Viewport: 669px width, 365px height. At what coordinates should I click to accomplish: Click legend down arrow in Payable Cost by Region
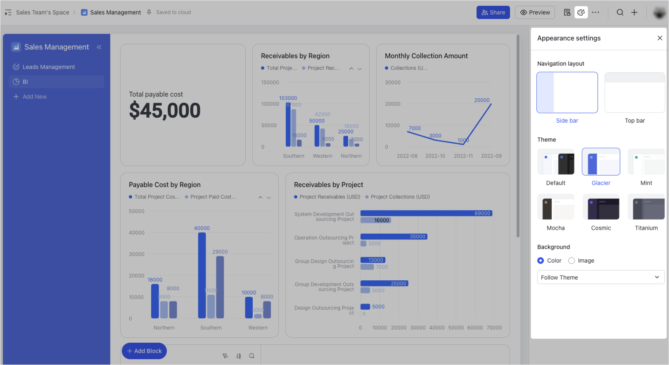click(x=269, y=197)
